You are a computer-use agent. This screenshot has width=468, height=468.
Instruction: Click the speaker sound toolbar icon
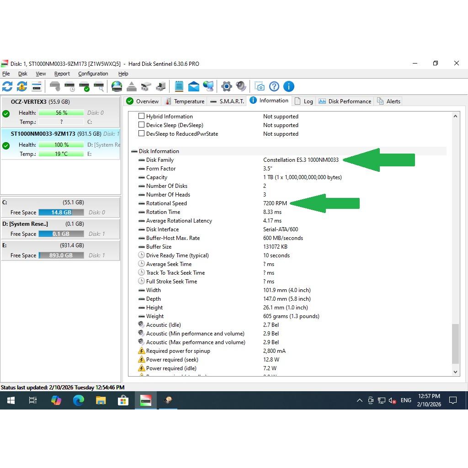(241, 86)
